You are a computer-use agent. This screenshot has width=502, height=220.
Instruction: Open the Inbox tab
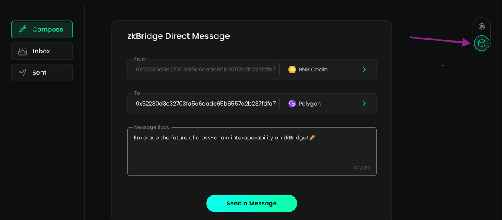pos(42,51)
